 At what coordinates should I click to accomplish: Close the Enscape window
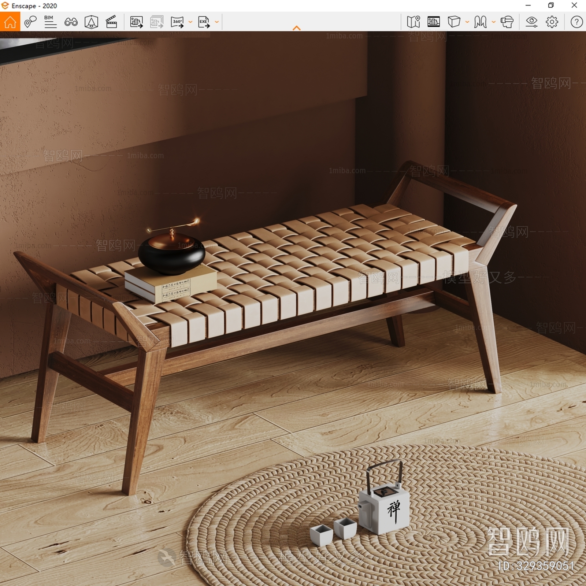pyautogui.click(x=574, y=5)
